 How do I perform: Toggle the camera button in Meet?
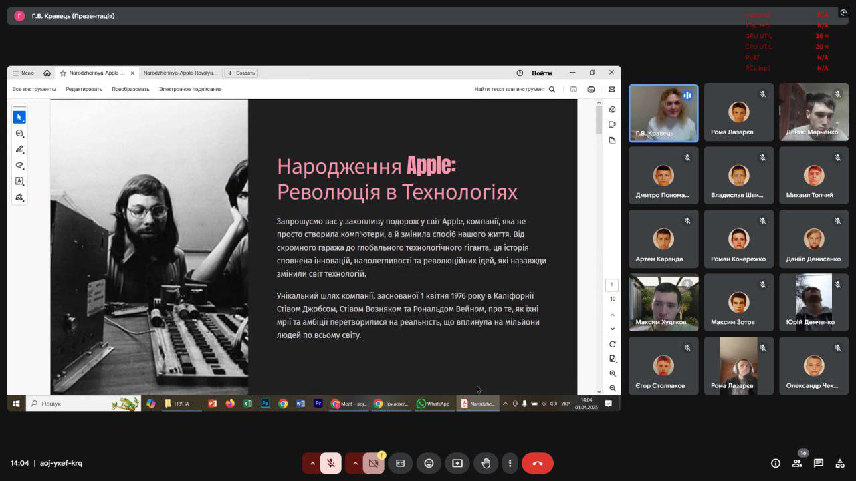(374, 463)
